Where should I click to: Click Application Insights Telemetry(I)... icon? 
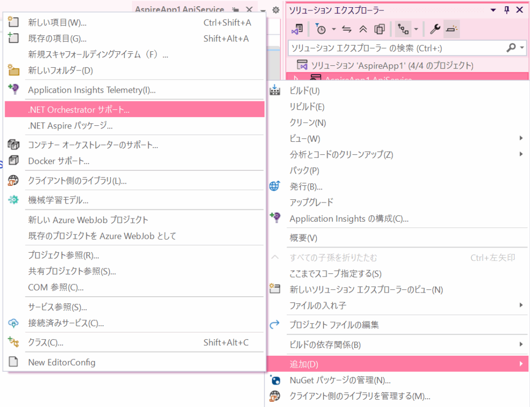click(x=13, y=89)
